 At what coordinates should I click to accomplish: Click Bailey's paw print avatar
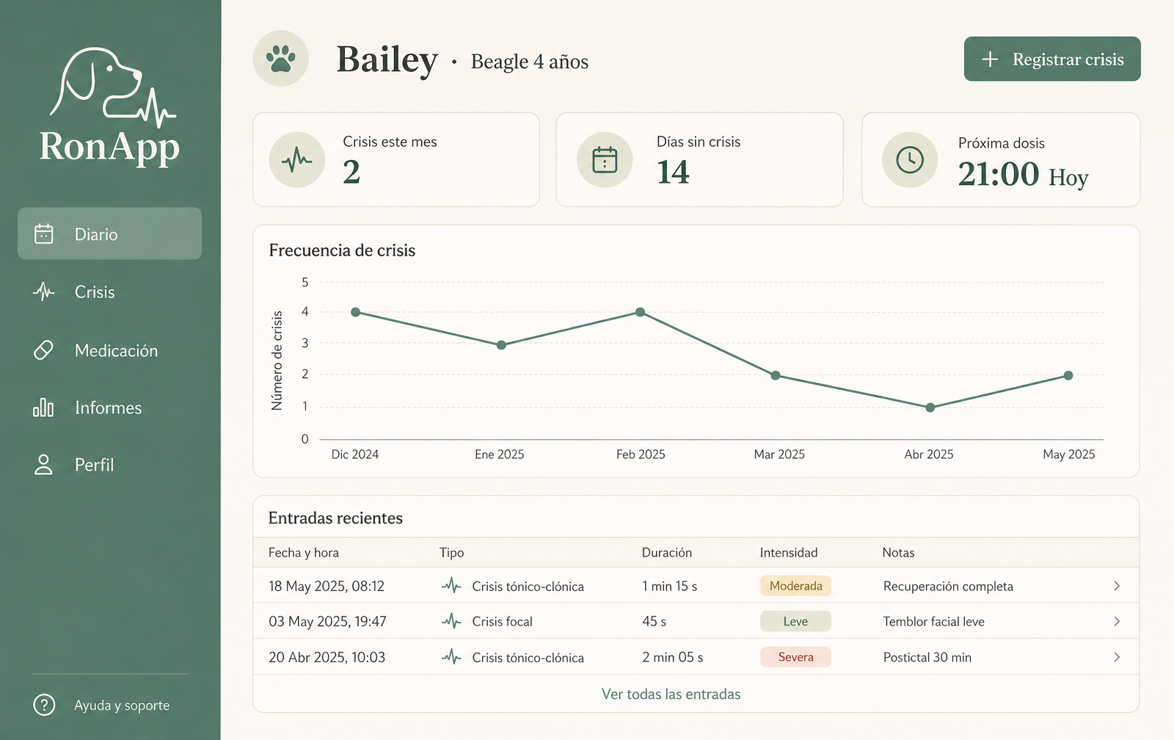point(280,59)
